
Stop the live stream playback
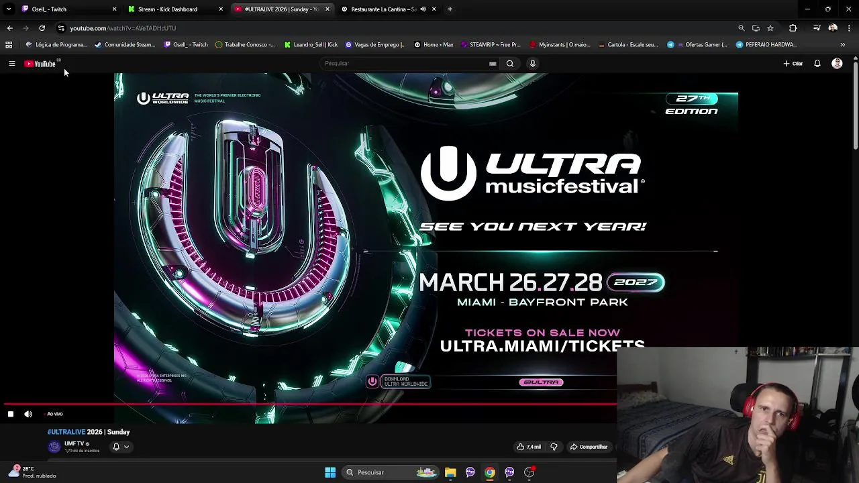(11, 414)
